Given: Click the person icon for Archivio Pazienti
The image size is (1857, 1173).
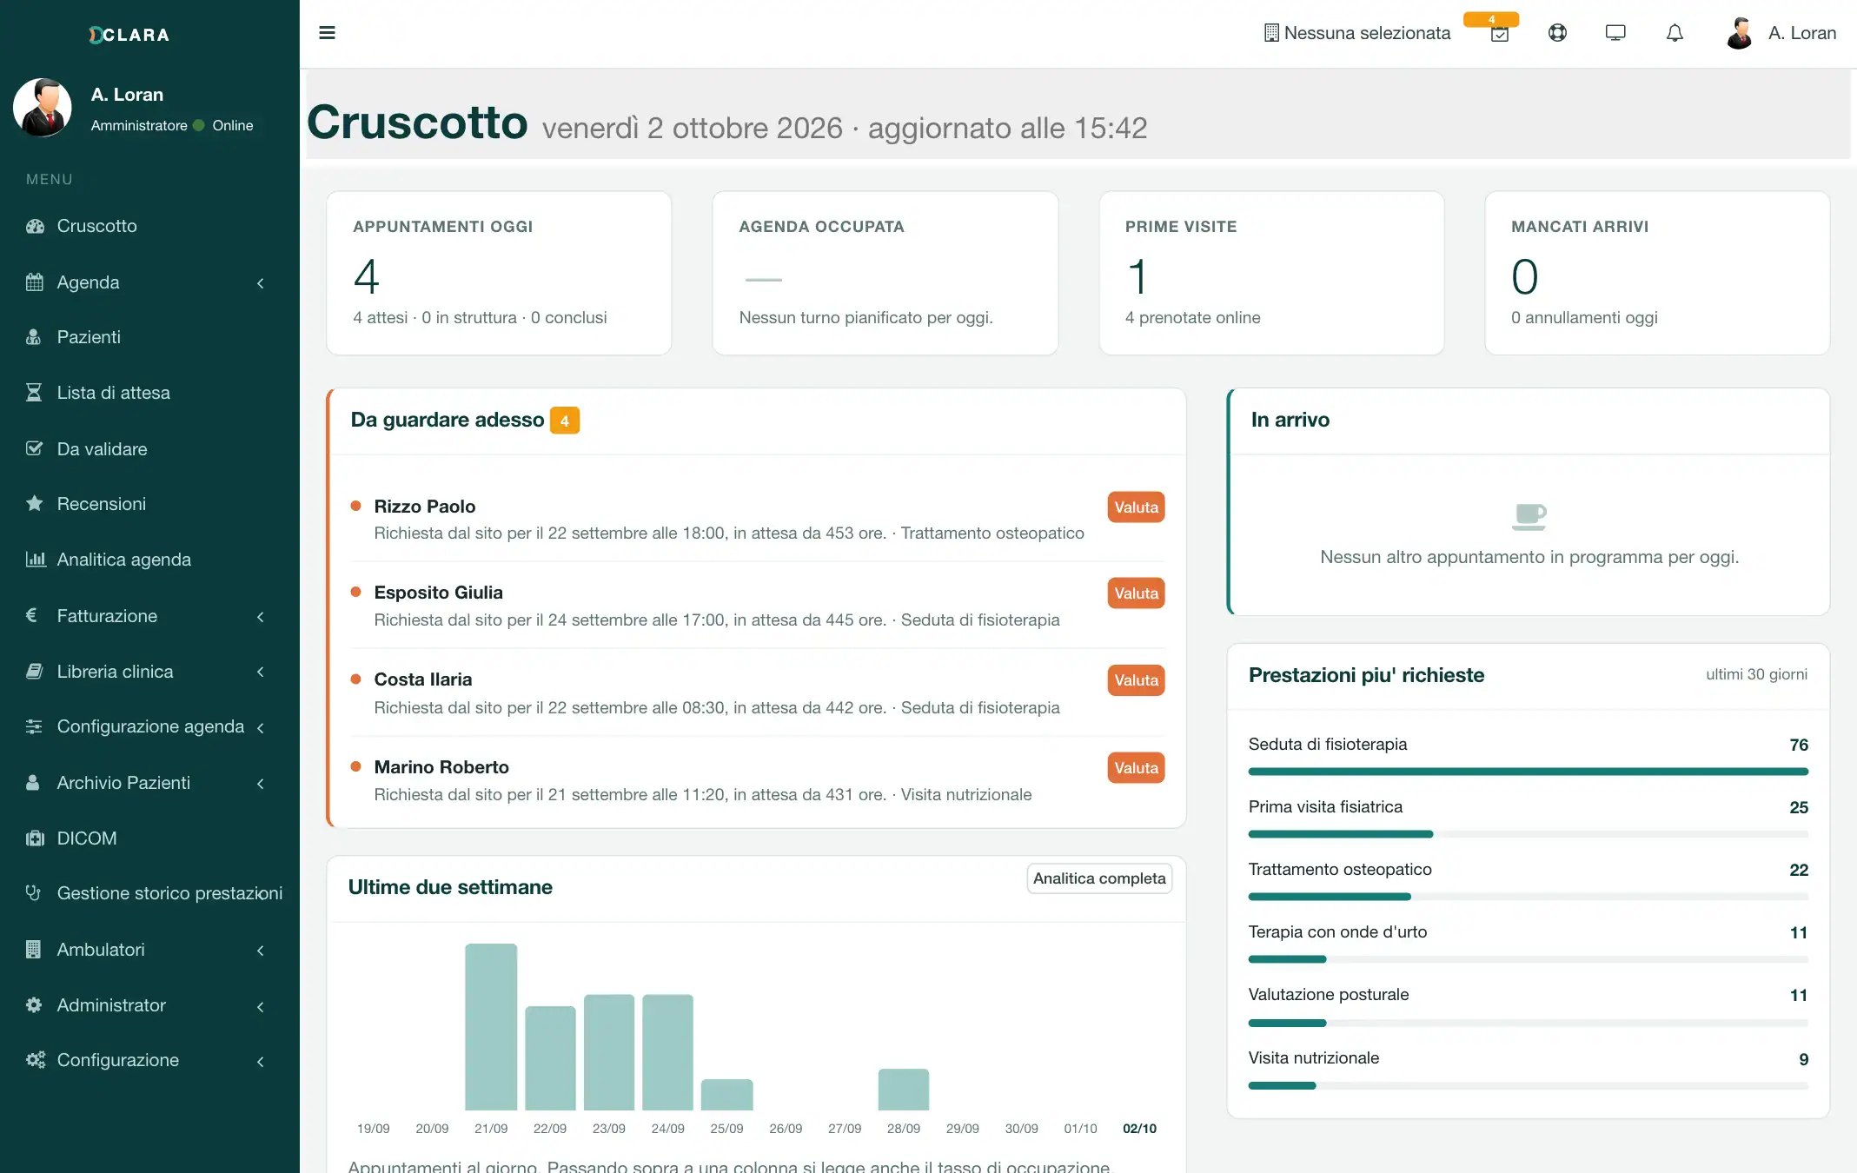Looking at the screenshot, I should (33, 782).
